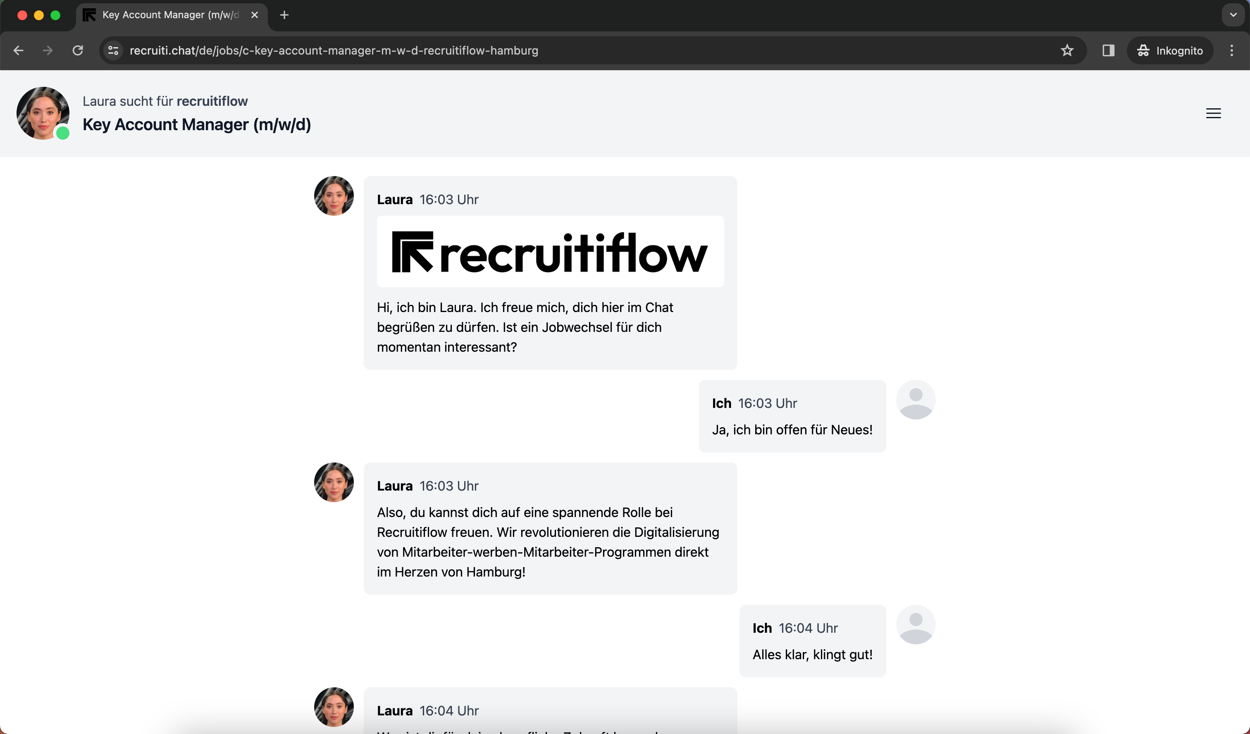1250x734 pixels.
Task: Click the 'Key Account Manager (m/w/d)' heading
Action: coord(196,124)
